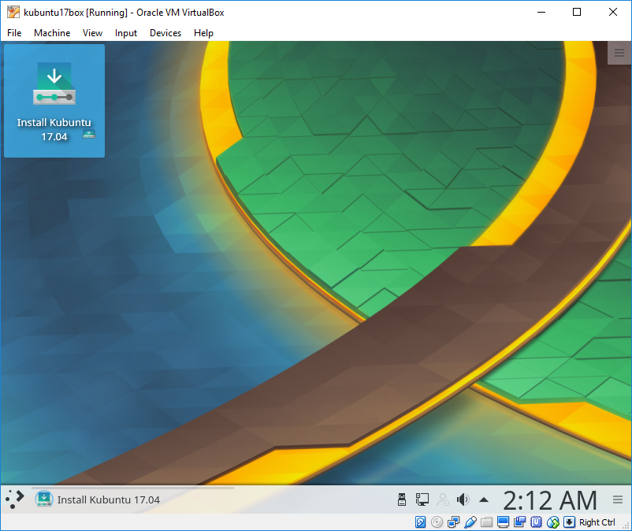Click VirtualBox CPU virtualization indicator
This screenshot has width=632, height=531.
536,522
